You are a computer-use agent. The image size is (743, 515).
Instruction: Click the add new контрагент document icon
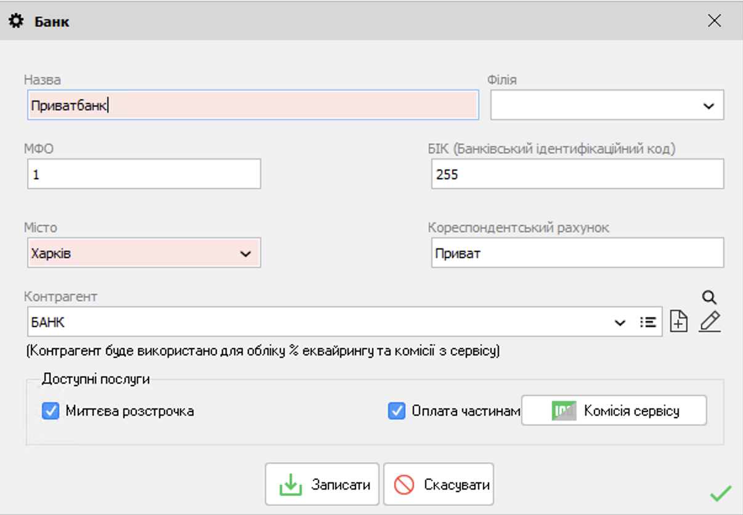coord(678,322)
